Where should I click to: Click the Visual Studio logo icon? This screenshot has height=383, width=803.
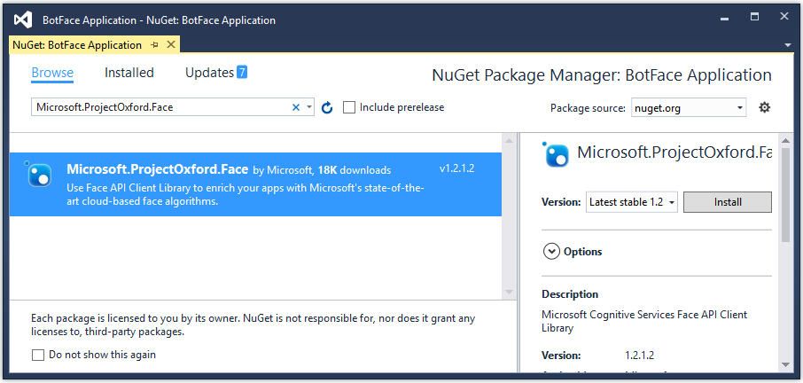[24, 20]
